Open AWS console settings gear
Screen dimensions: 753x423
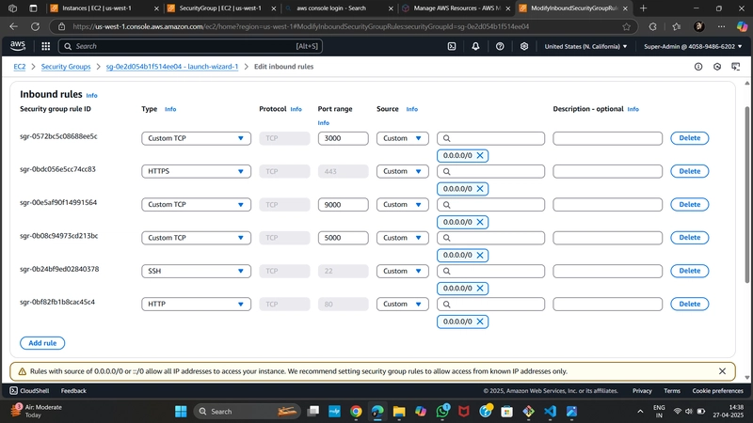[524, 46]
